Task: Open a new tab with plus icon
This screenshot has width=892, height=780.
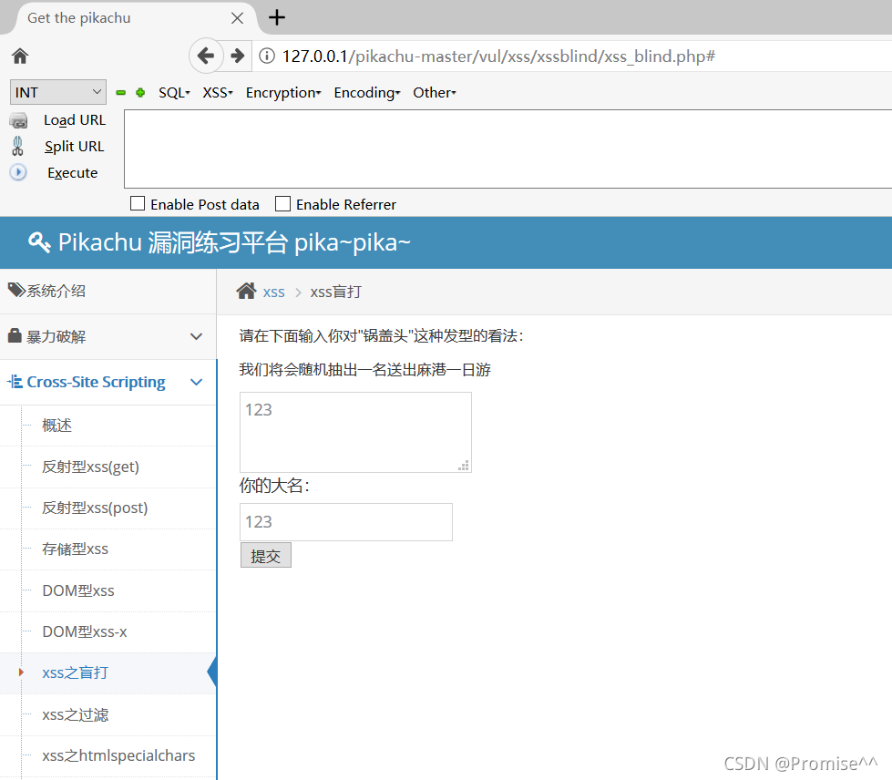Action: tap(277, 17)
